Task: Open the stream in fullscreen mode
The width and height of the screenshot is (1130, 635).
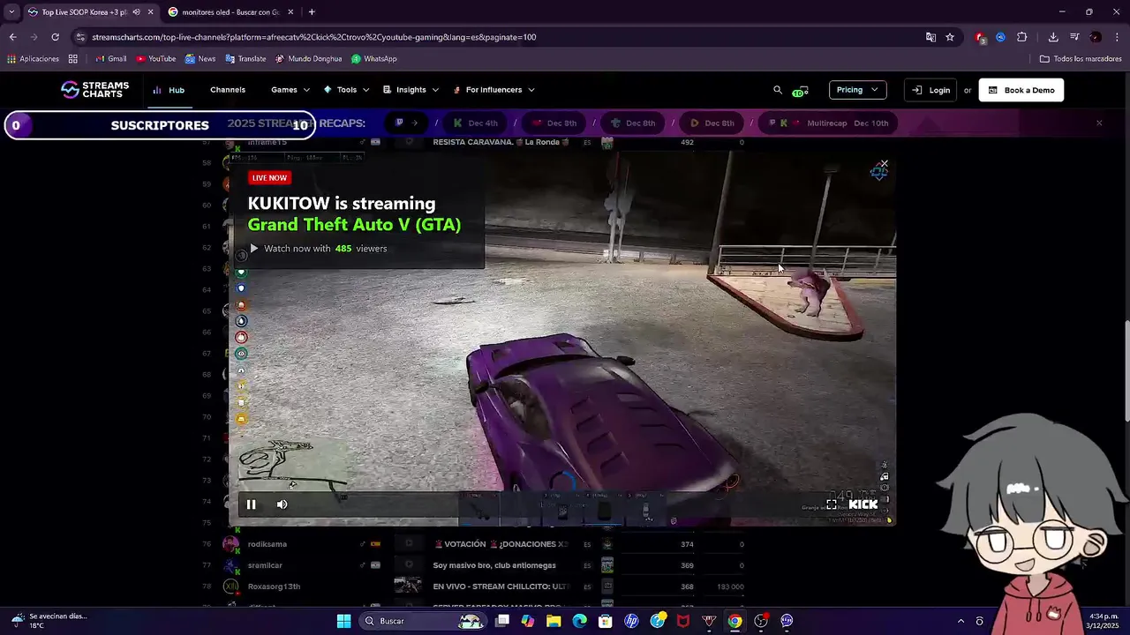Action: tap(832, 504)
